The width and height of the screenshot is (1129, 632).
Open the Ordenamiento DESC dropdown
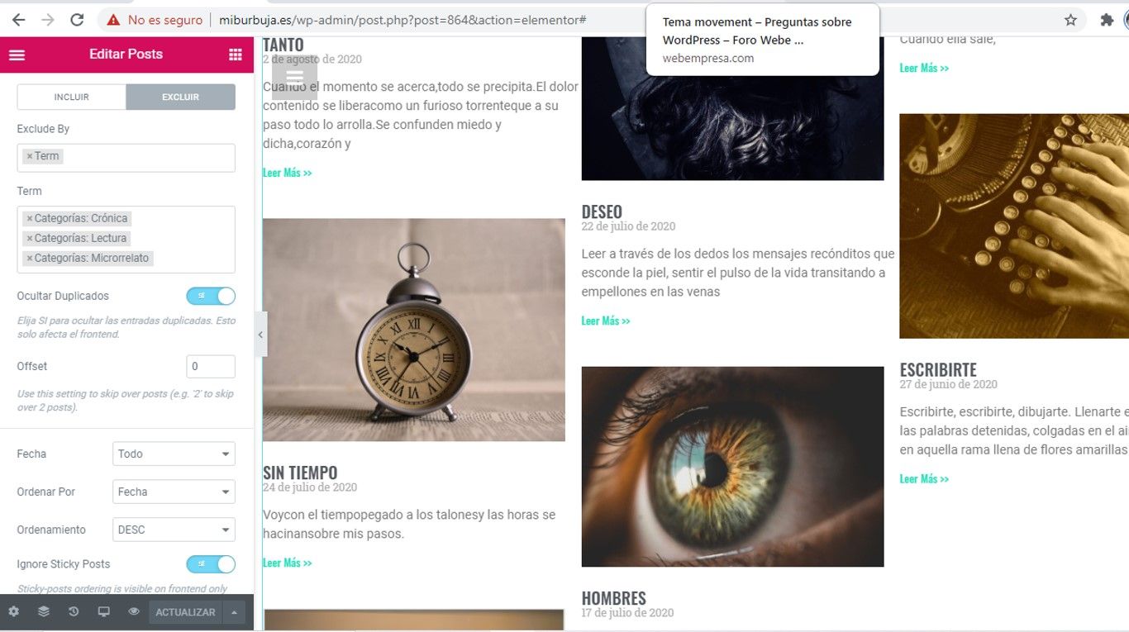coord(174,530)
